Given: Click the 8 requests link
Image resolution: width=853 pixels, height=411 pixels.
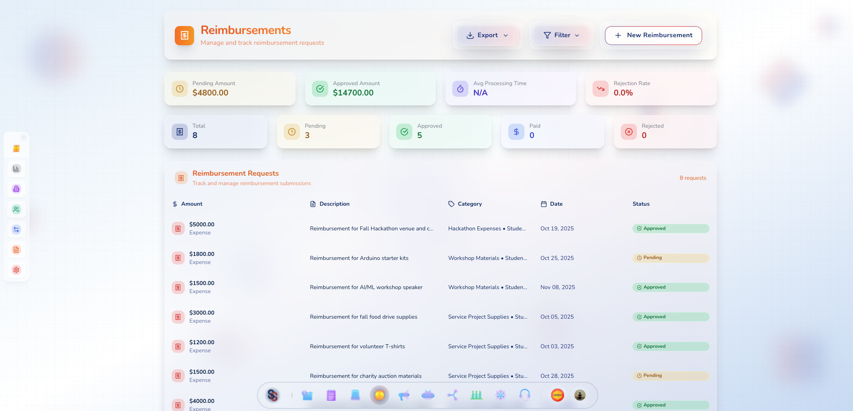Looking at the screenshot, I should point(693,177).
